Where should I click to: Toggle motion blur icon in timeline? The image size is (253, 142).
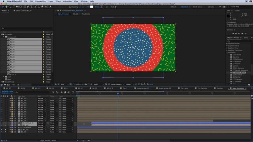[x=68, y=92]
